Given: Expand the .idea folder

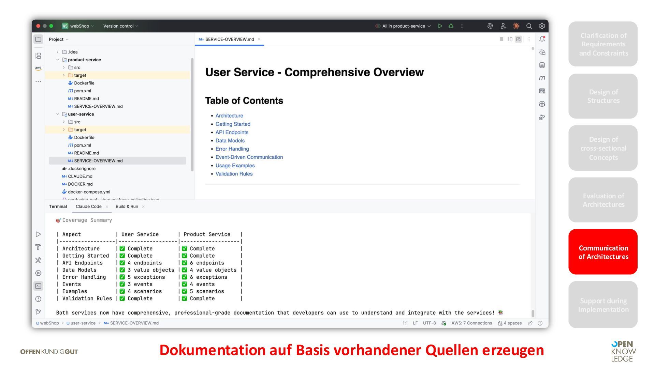Looking at the screenshot, I should click(x=58, y=52).
